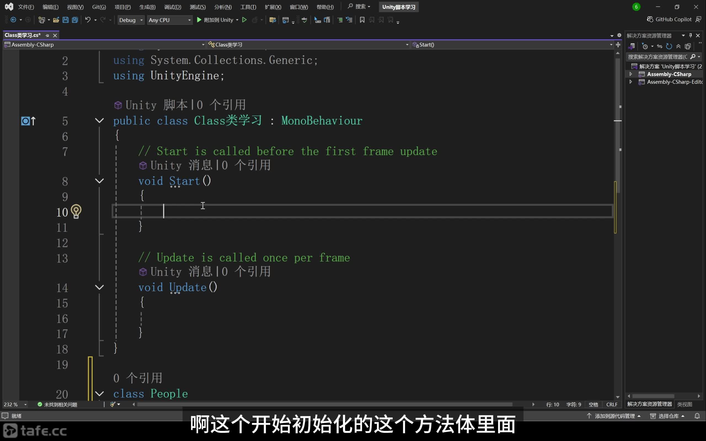Click the bookmark toggle icon in toolbar
The height and width of the screenshot is (441, 706).
[362, 20]
